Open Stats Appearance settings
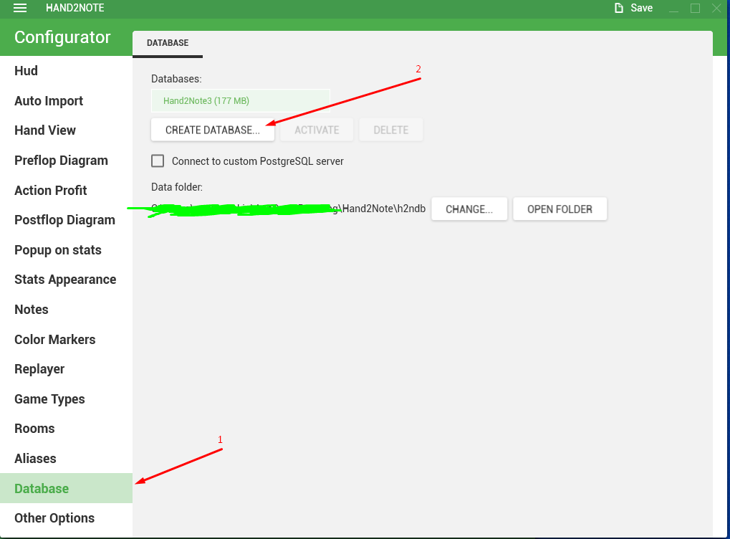The image size is (730, 539). tap(65, 280)
